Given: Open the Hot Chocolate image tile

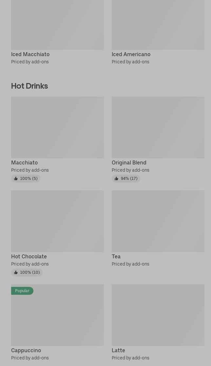Looking at the screenshot, I should pos(57,221).
